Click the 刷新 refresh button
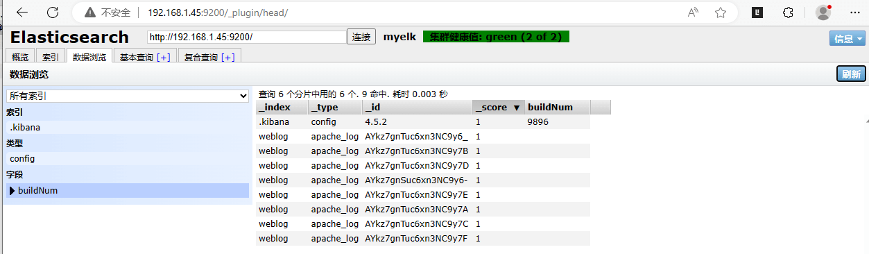The image size is (869, 254). pyautogui.click(x=851, y=74)
